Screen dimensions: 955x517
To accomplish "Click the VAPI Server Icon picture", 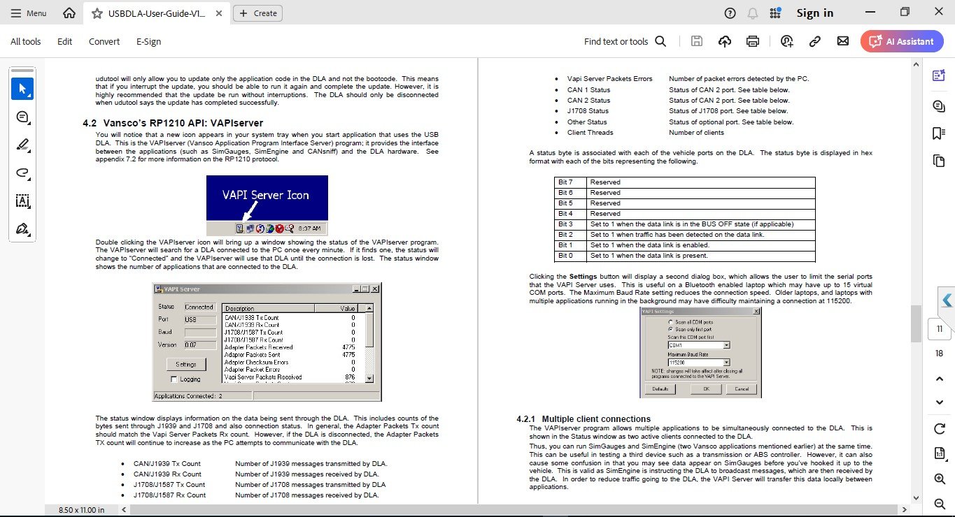I will coord(267,205).
